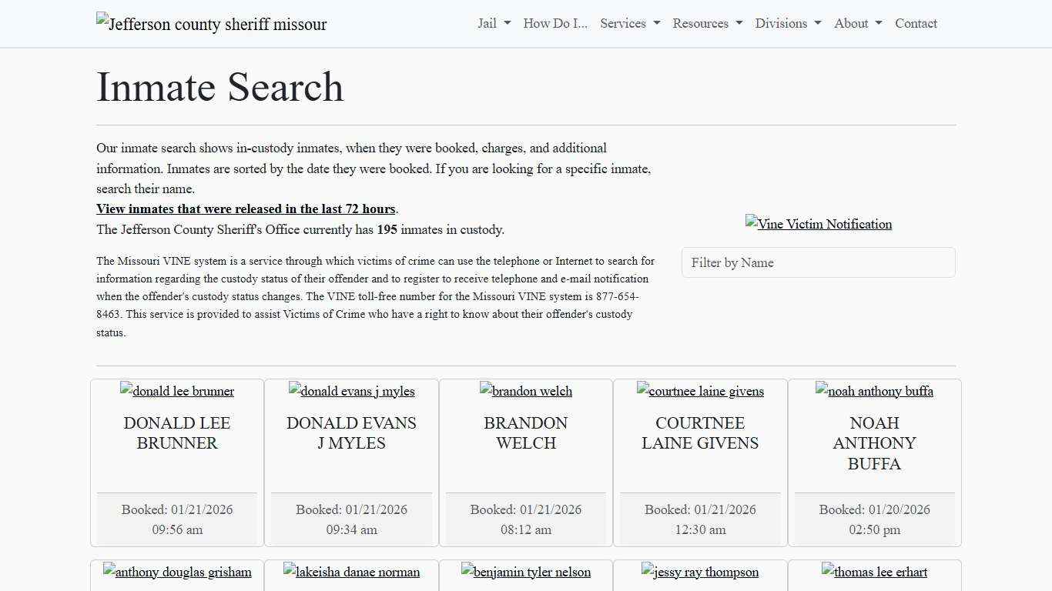This screenshot has height=591, width=1052.
Task: Open Lakeisha Danae Norman's record
Action: [x=351, y=572]
